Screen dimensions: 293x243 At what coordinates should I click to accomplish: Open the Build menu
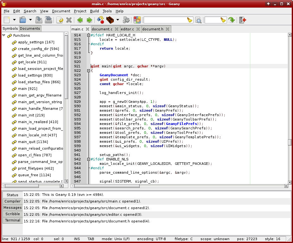tap(94, 11)
